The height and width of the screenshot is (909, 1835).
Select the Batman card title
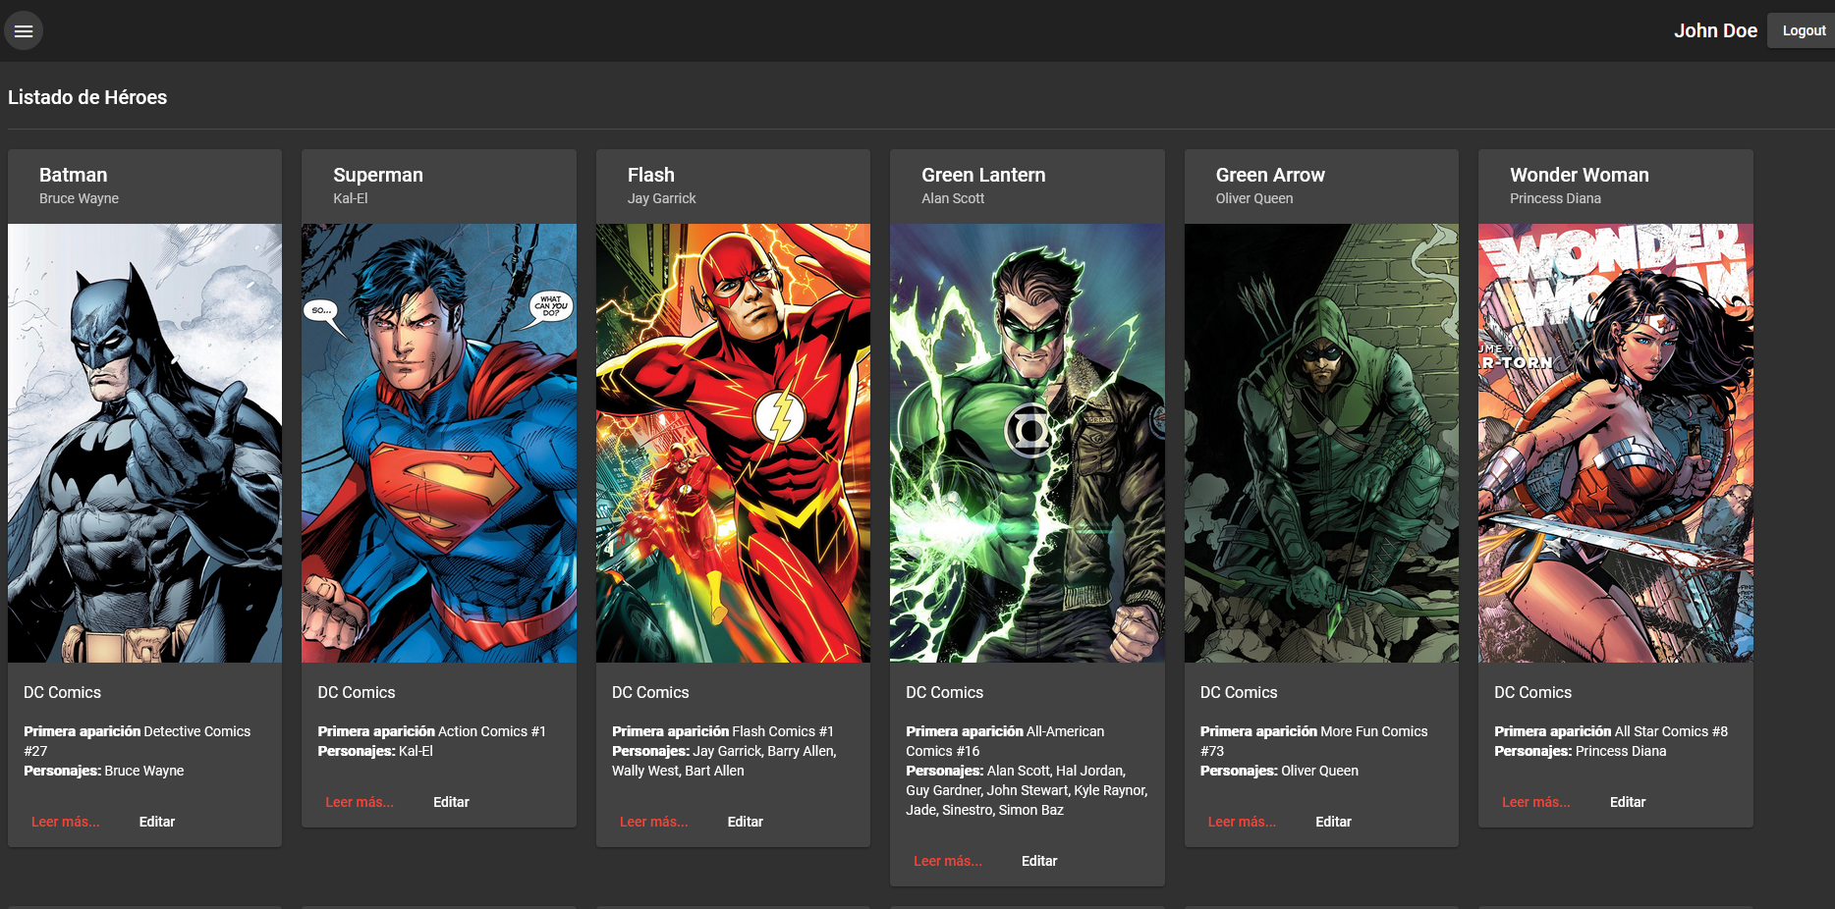[x=74, y=175]
